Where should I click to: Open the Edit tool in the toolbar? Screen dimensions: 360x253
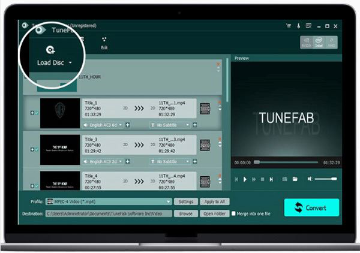(104, 43)
